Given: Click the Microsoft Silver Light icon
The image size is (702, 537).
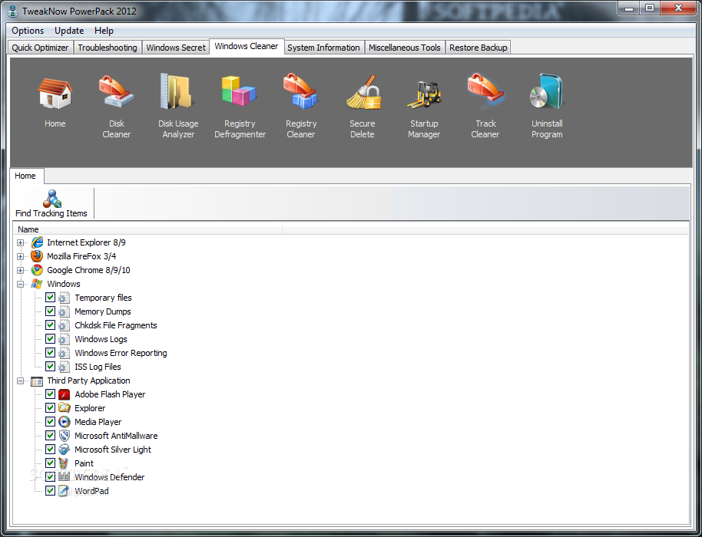Looking at the screenshot, I should 65,450.
